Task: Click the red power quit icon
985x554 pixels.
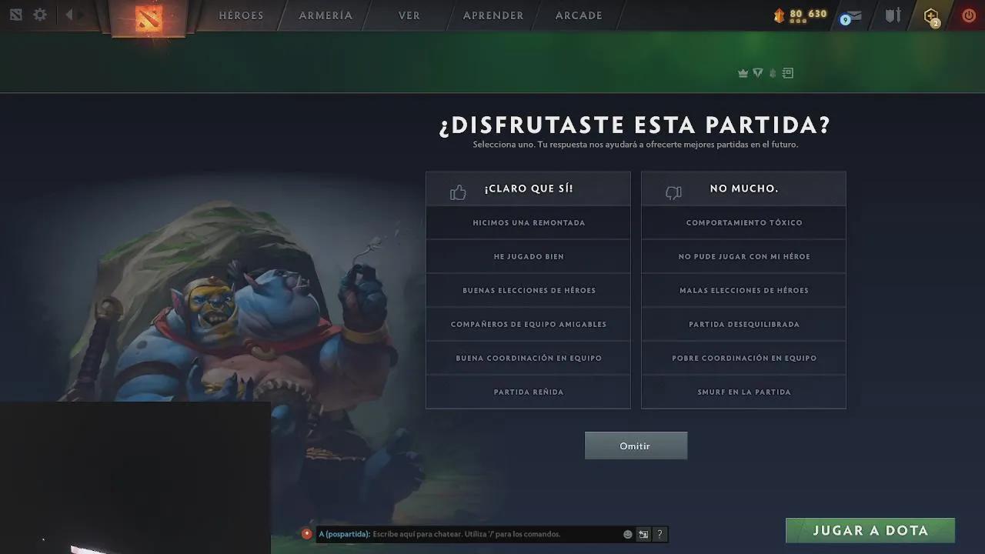Action: pyautogui.click(x=969, y=15)
